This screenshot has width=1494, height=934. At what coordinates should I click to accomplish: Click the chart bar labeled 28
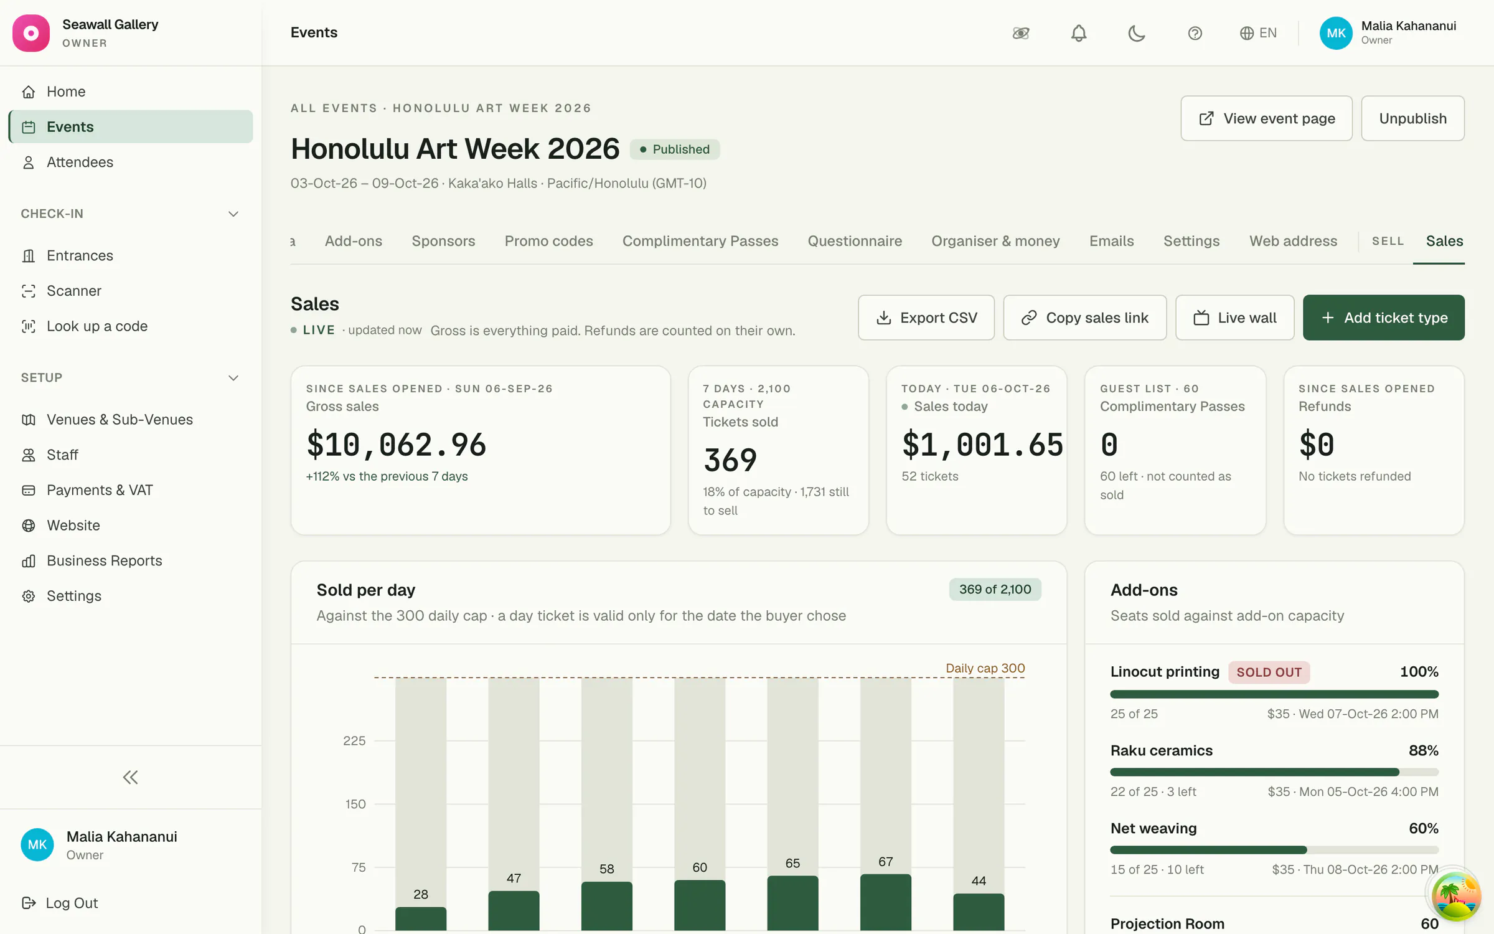(421, 918)
